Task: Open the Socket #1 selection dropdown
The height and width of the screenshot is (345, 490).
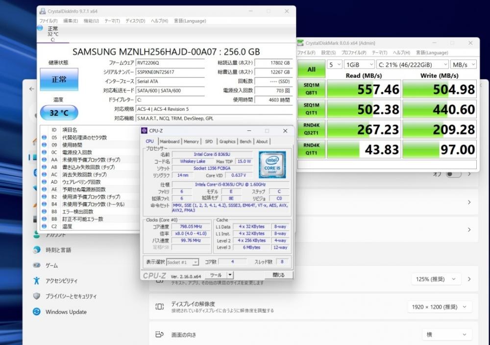Action: coord(182,262)
